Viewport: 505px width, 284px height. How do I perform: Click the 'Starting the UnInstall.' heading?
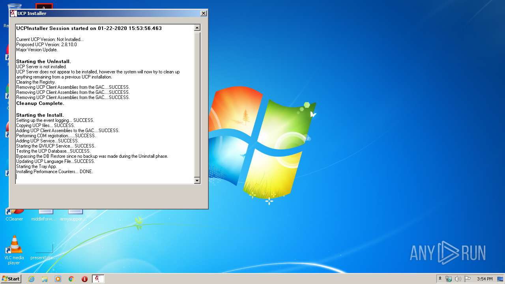coord(43,62)
